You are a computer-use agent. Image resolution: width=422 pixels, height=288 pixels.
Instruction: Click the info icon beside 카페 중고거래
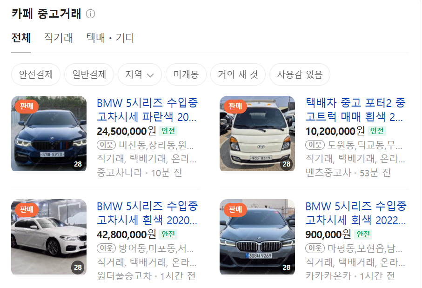(x=90, y=14)
